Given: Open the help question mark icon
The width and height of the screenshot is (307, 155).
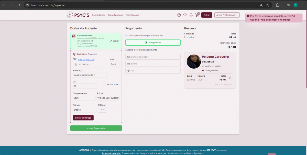Looking at the screenshot, I should (179, 15).
